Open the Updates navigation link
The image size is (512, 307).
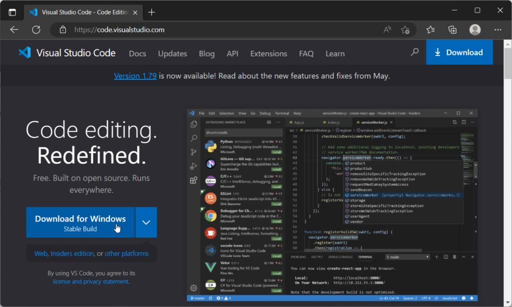172,53
